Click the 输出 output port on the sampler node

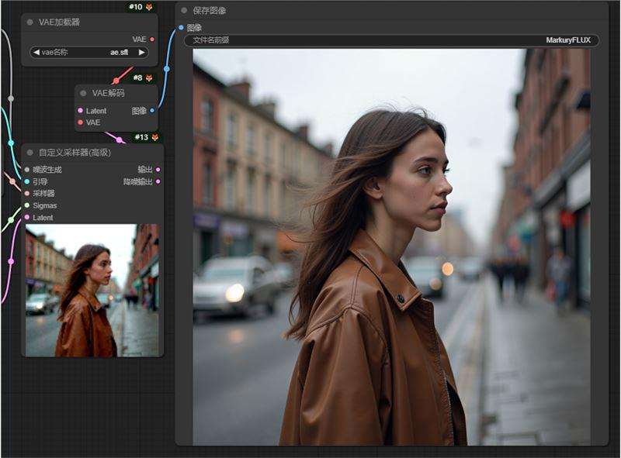[158, 169]
